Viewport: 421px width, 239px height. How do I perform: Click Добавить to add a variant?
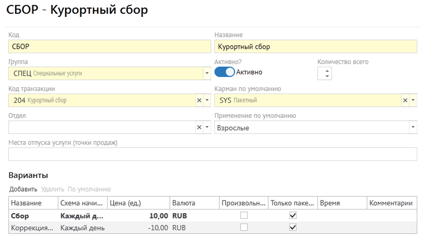23,189
